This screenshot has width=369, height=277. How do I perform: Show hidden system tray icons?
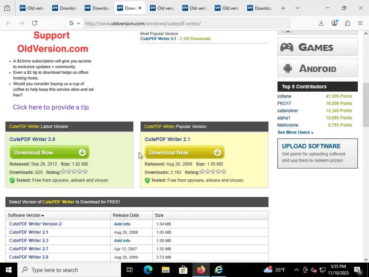coord(297,270)
